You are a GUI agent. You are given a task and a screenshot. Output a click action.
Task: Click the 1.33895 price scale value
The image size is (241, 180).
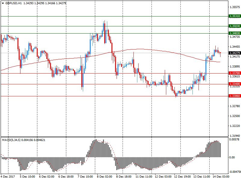click(235, 66)
